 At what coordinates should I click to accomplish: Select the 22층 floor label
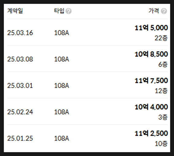[x=161, y=38]
